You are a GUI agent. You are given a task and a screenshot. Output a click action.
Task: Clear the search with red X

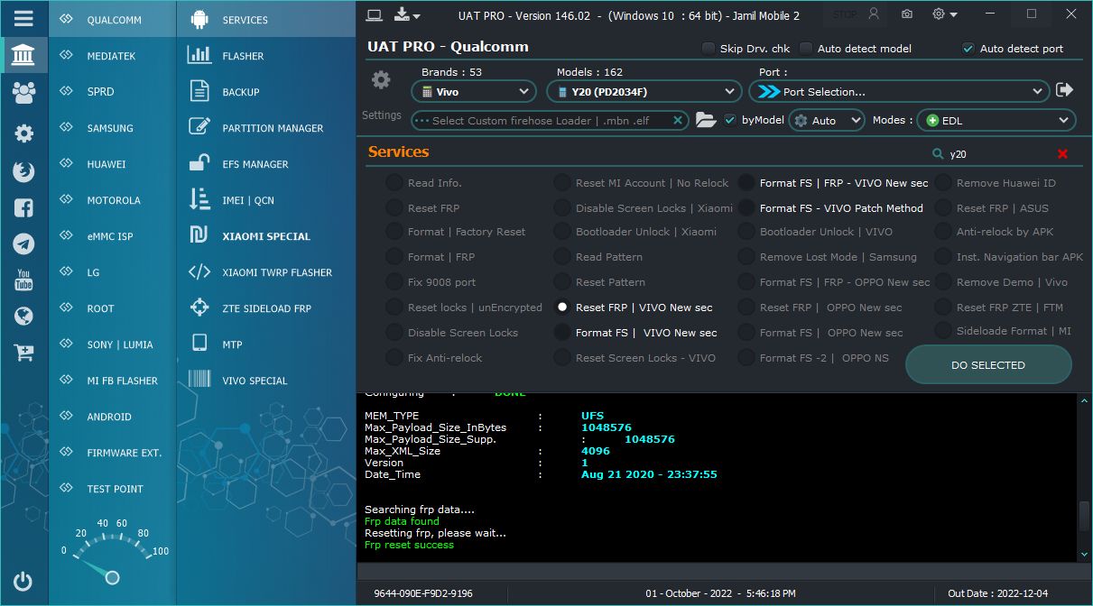click(1062, 154)
